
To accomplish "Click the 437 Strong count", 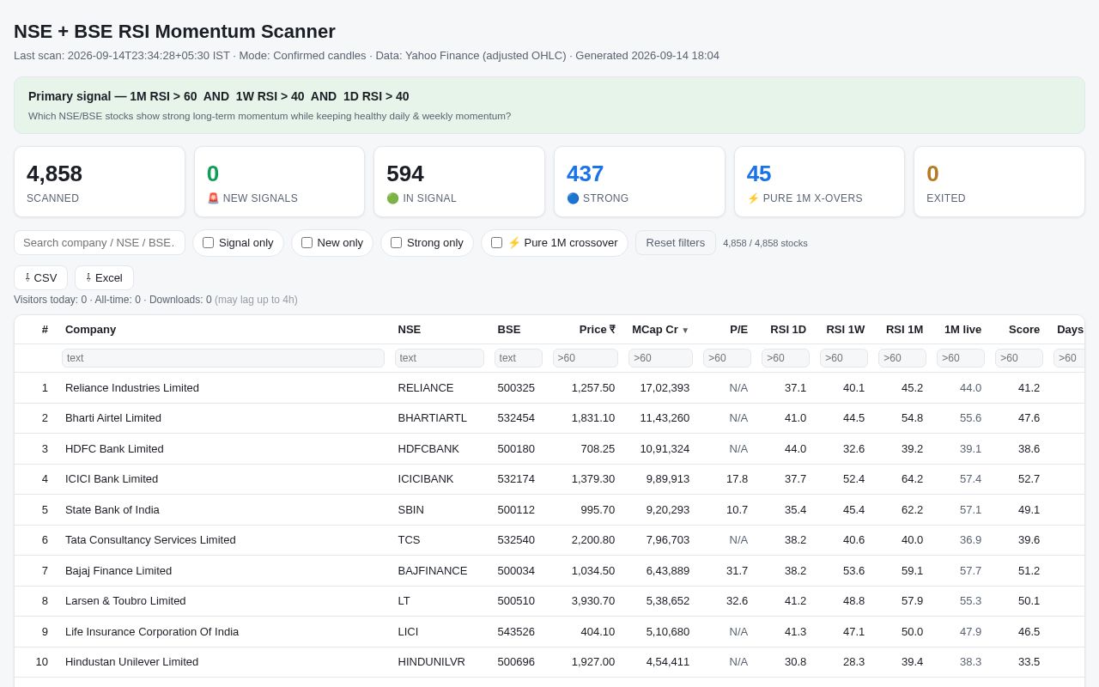I will 586,173.
